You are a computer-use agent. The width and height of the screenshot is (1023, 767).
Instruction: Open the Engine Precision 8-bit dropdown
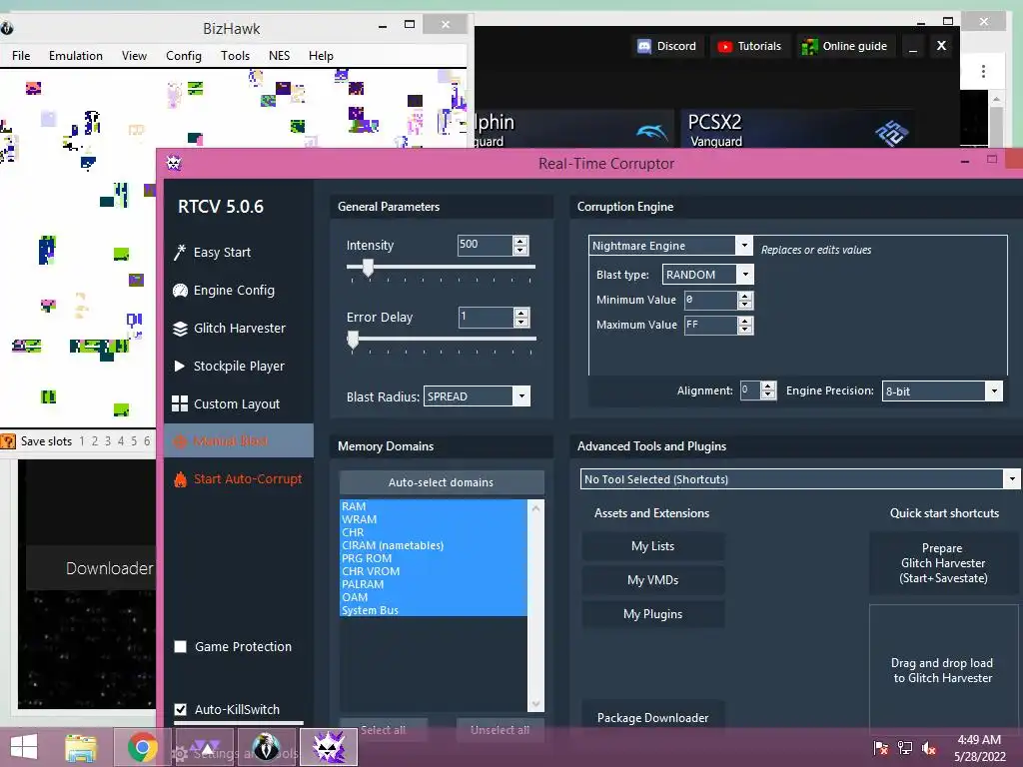[x=994, y=390]
